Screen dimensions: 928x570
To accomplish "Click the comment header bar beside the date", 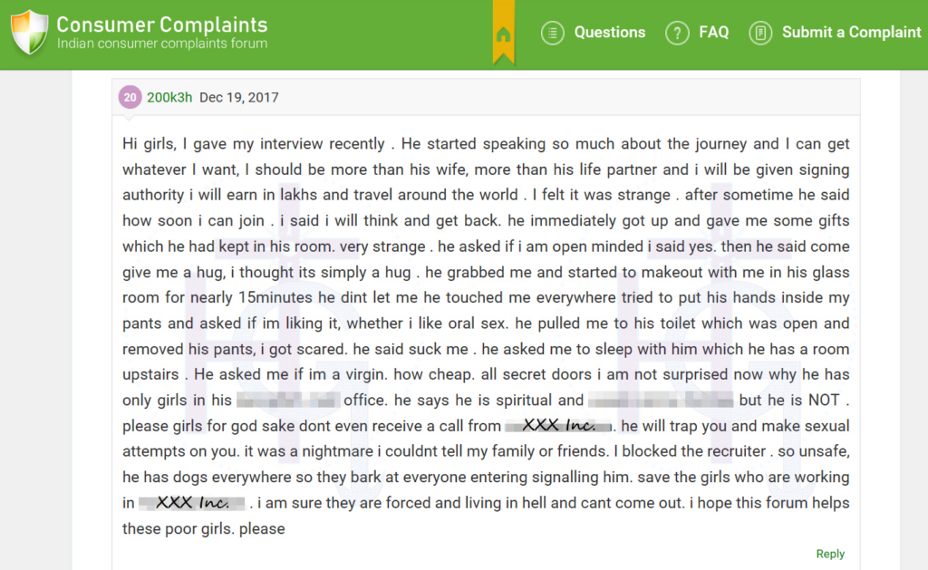I will click(x=568, y=97).
